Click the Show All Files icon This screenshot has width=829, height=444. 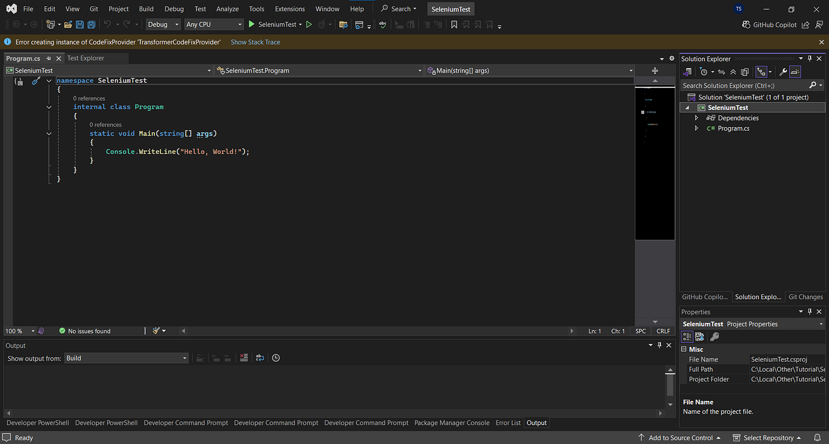click(745, 72)
